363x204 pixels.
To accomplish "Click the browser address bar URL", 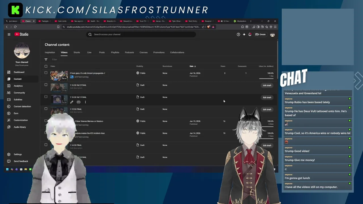I will [133, 27].
